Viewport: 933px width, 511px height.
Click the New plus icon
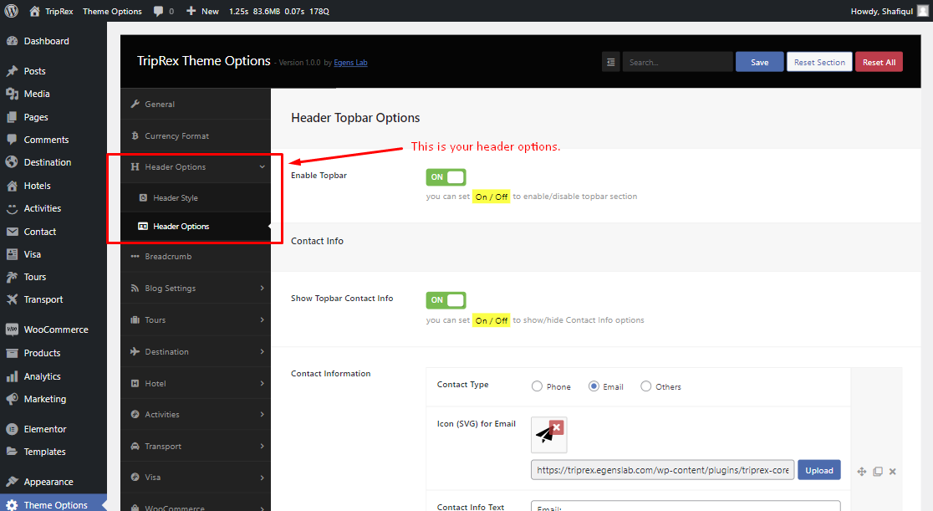click(191, 11)
